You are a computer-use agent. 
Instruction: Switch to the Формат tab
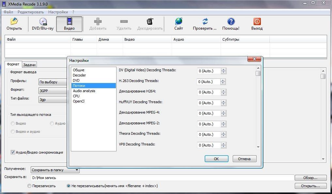pos(13,64)
